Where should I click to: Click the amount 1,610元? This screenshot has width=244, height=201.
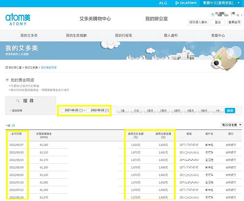click(x=136, y=145)
